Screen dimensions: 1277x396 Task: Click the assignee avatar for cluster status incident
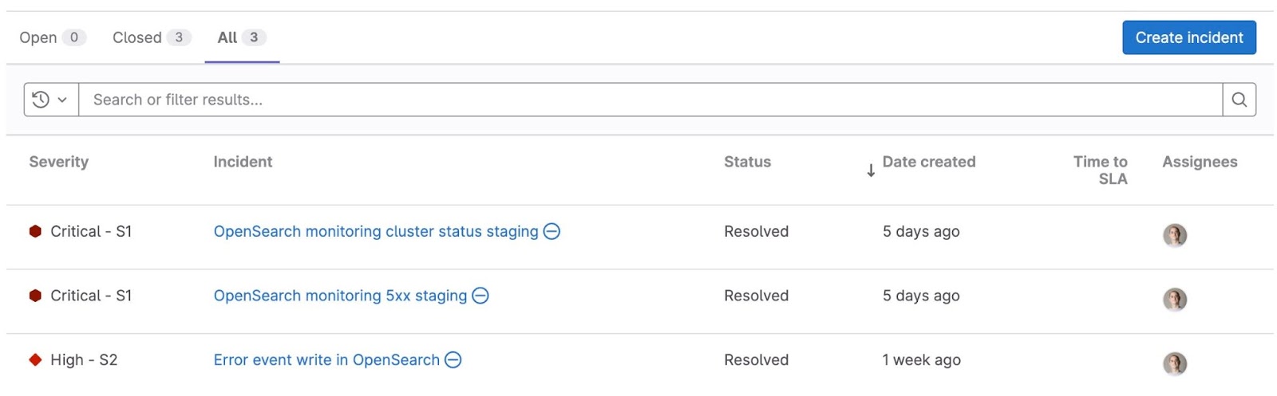[1174, 235]
